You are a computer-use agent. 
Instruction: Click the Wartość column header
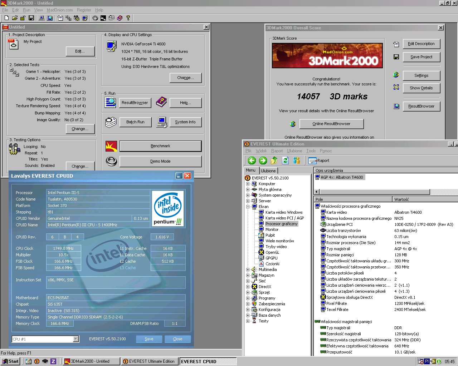425,199
